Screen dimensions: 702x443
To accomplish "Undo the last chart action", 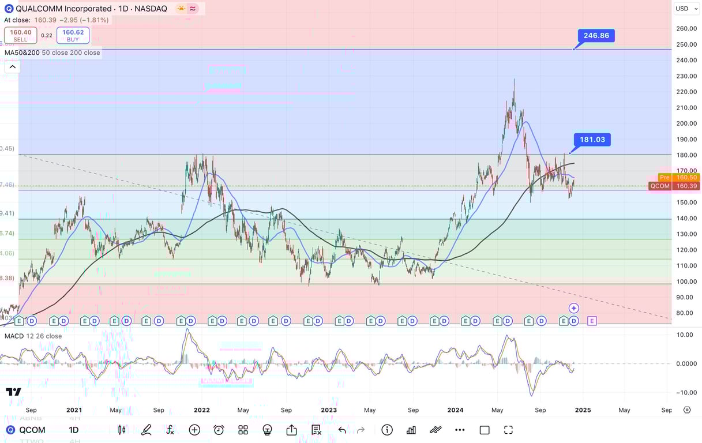I will (342, 430).
